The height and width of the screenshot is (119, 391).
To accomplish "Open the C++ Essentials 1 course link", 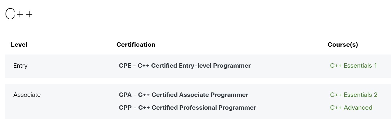I will [x=353, y=66].
